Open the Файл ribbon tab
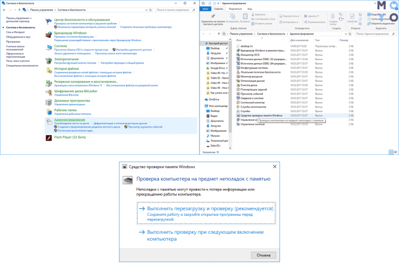 [206, 9]
